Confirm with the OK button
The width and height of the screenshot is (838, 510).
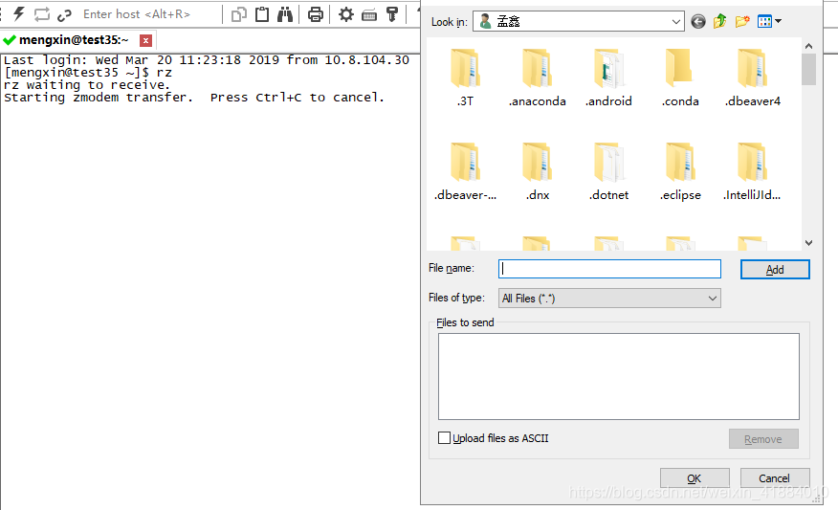click(695, 478)
